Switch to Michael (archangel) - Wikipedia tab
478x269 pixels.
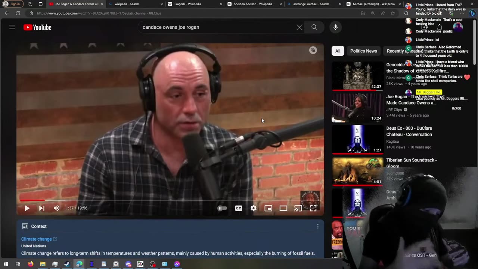coord(373,4)
